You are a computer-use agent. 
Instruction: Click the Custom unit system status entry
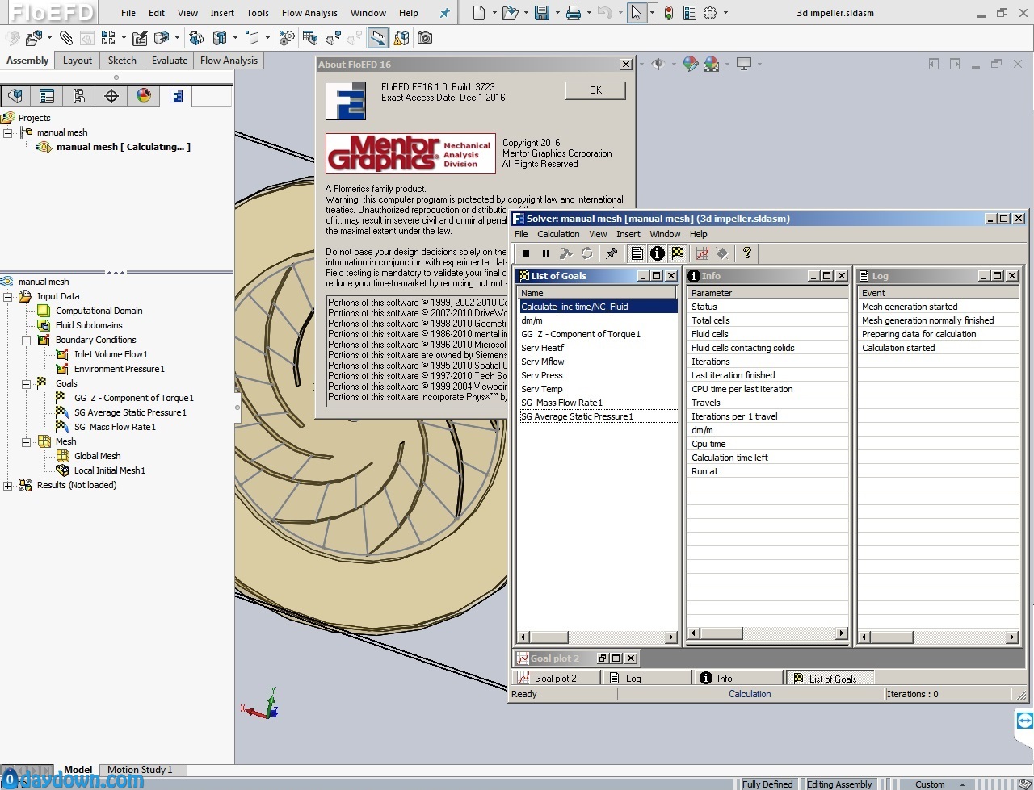930,784
